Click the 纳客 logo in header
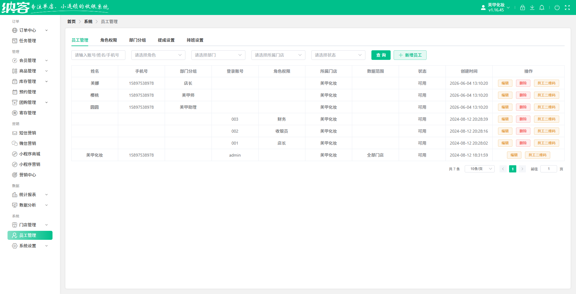 tap(16, 7)
